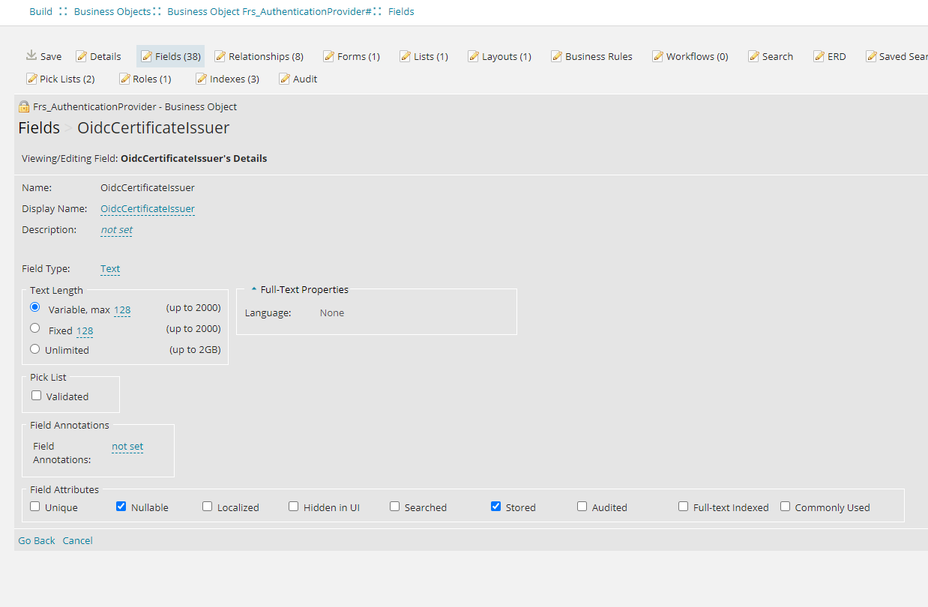
Task: Edit the variable max length value 128
Action: [x=122, y=309]
